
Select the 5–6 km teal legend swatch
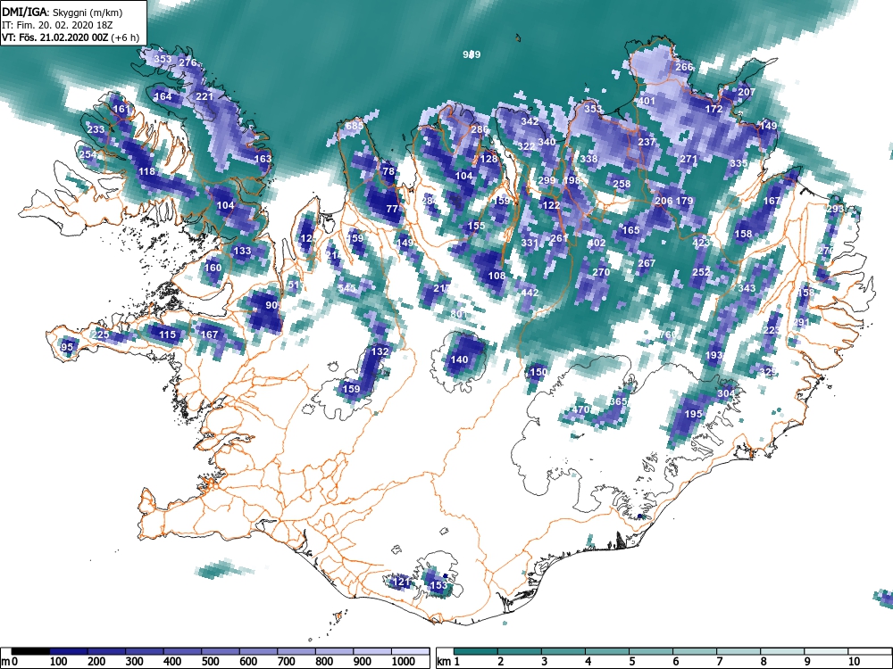652,651
